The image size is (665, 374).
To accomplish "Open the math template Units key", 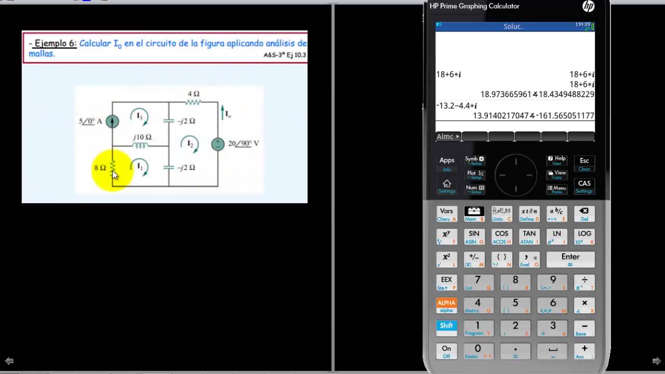I will tap(501, 214).
